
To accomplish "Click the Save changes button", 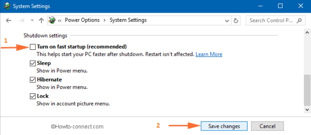I will (x=224, y=126).
